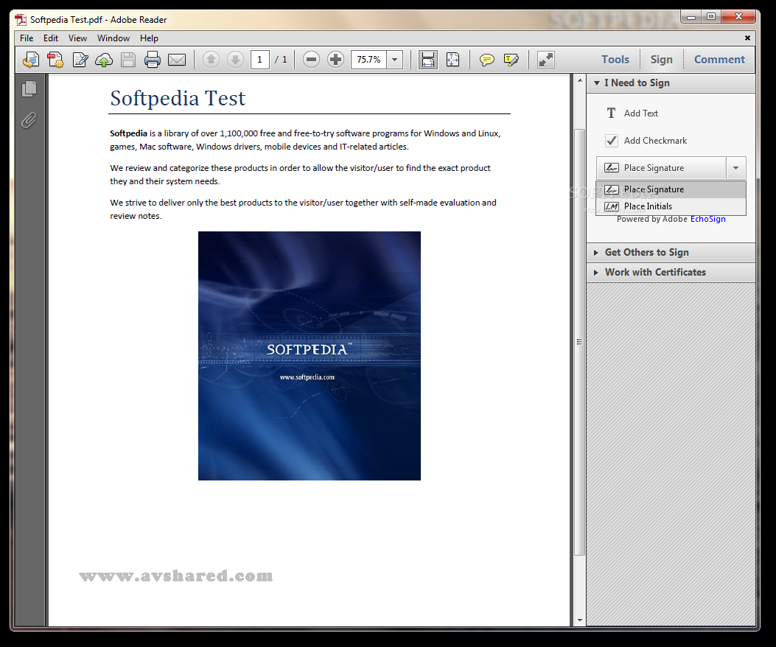Open the Comment pane
The image size is (776, 647).
[719, 60]
